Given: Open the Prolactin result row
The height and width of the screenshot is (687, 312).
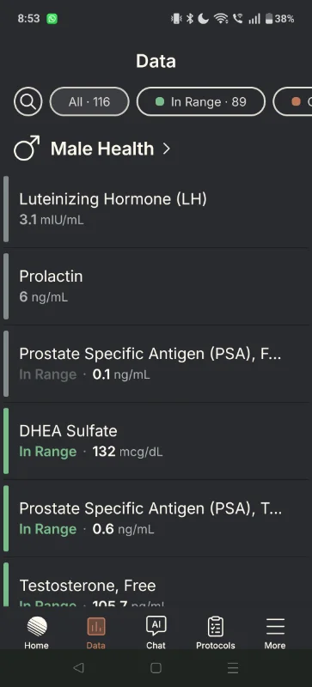Looking at the screenshot, I should click(x=156, y=286).
